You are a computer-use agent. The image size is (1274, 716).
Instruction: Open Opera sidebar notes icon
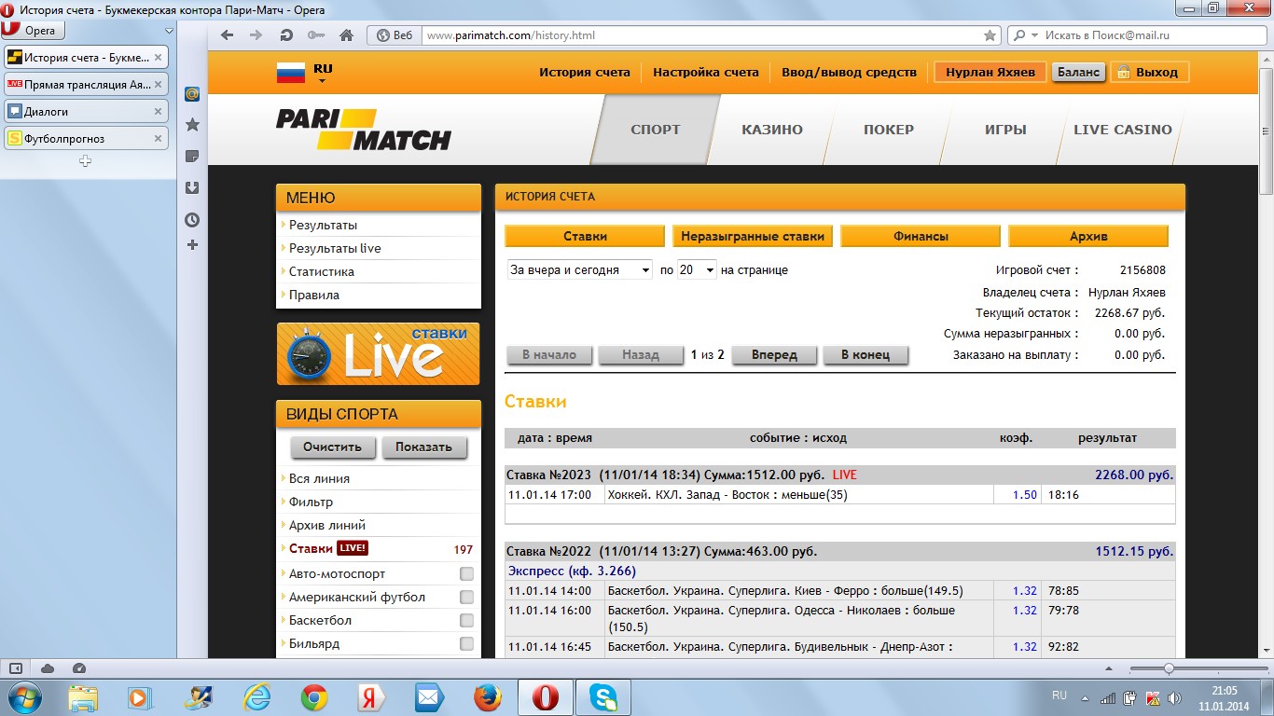coord(192,156)
